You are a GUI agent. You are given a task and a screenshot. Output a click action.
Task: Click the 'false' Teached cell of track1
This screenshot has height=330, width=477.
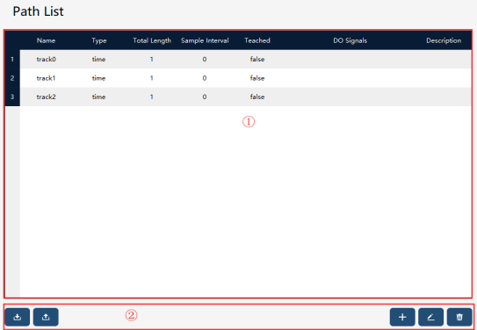(257, 78)
